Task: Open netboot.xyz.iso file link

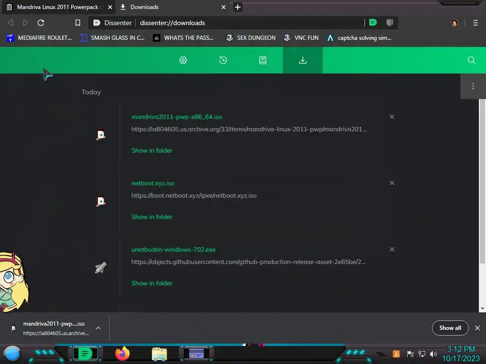Action: (x=153, y=183)
